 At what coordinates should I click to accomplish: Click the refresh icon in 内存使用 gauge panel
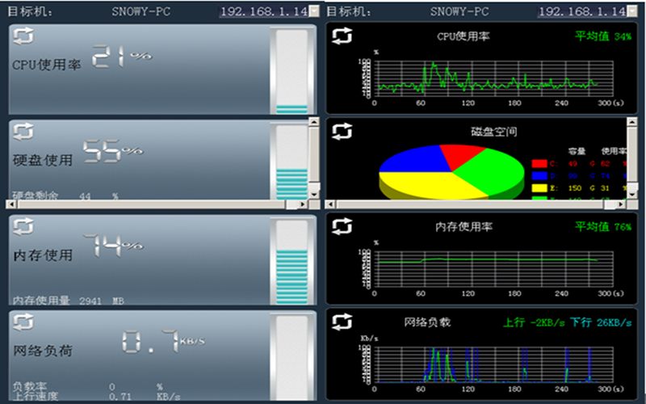tap(23, 227)
